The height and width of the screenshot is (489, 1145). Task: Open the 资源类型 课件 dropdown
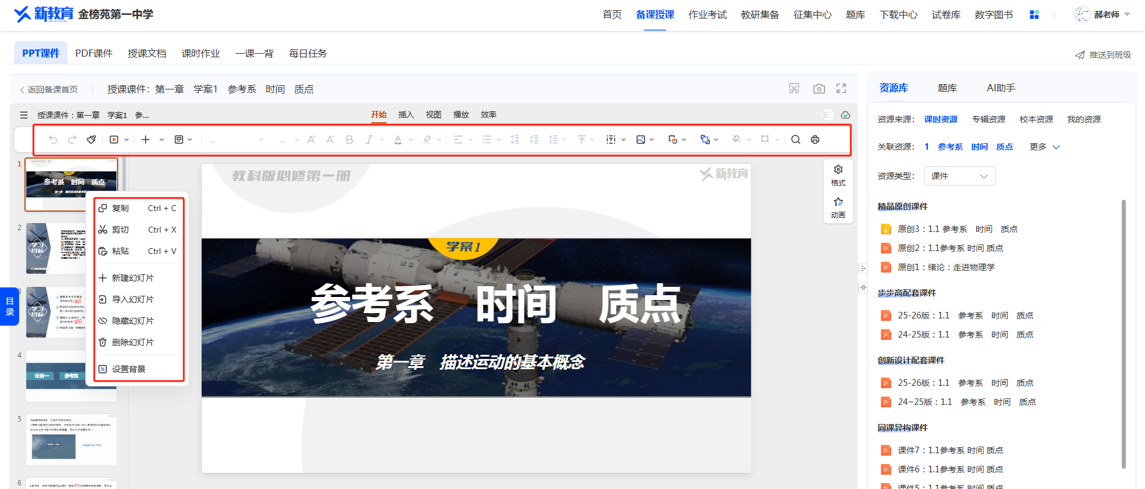[959, 176]
